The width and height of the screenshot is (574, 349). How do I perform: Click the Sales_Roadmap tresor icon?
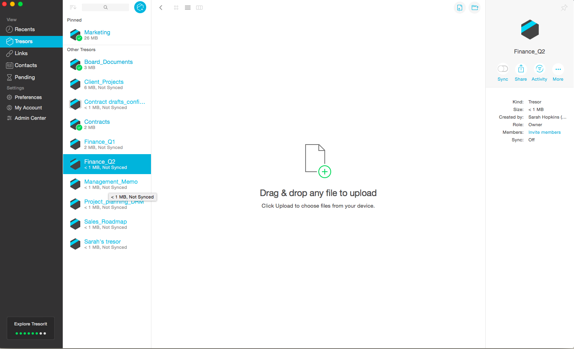click(x=75, y=224)
